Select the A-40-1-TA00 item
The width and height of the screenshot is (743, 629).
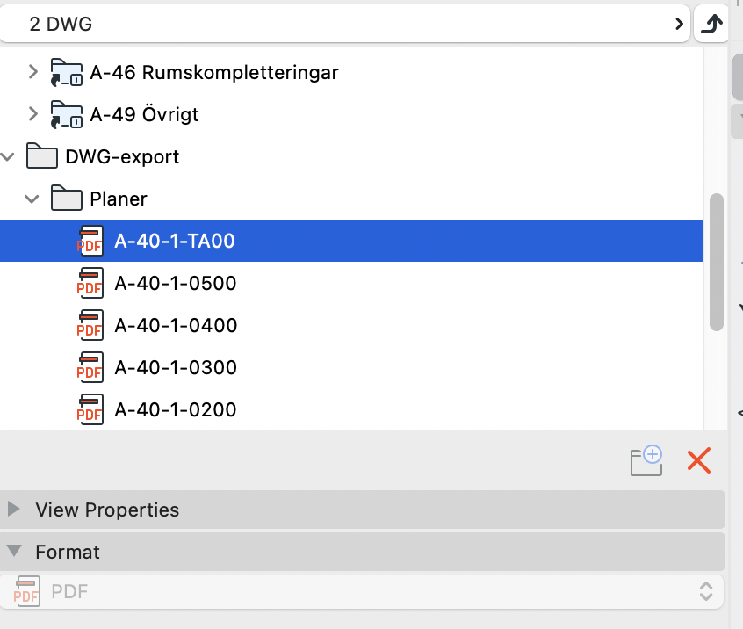point(175,241)
